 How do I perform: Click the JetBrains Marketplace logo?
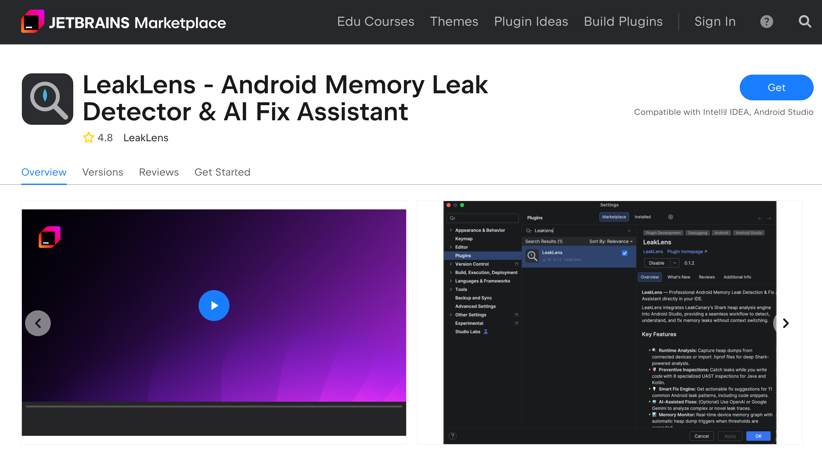124,22
